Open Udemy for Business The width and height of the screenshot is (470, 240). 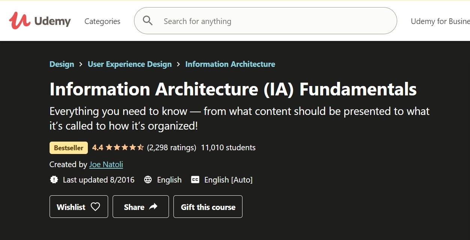tap(440, 21)
